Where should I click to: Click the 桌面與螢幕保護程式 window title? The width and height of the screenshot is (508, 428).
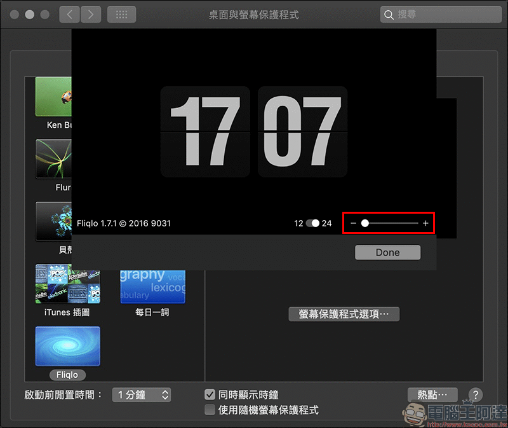pyautogui.click(x=253, y=15)
